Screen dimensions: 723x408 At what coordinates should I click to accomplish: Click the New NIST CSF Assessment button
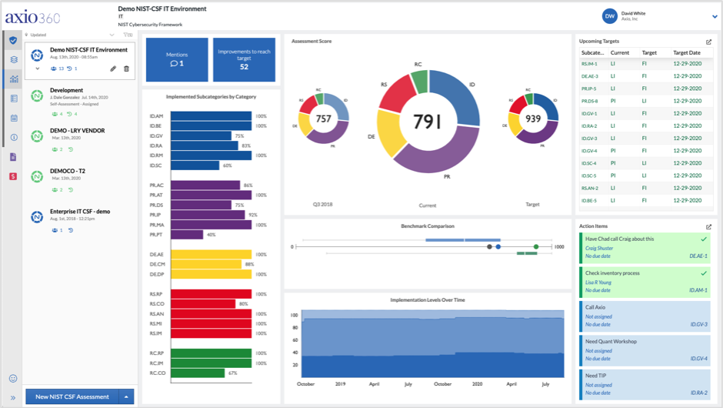coord(72,396)
